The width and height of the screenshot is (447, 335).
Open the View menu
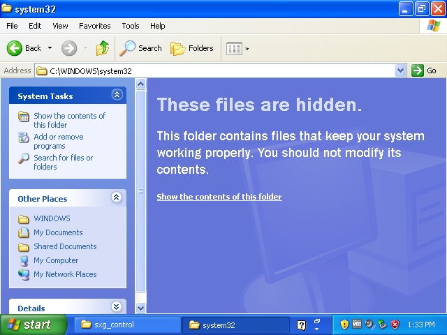click(60, 26)
